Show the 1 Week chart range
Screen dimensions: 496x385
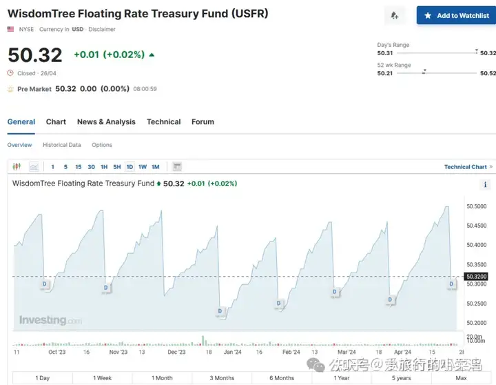point(102,378)
